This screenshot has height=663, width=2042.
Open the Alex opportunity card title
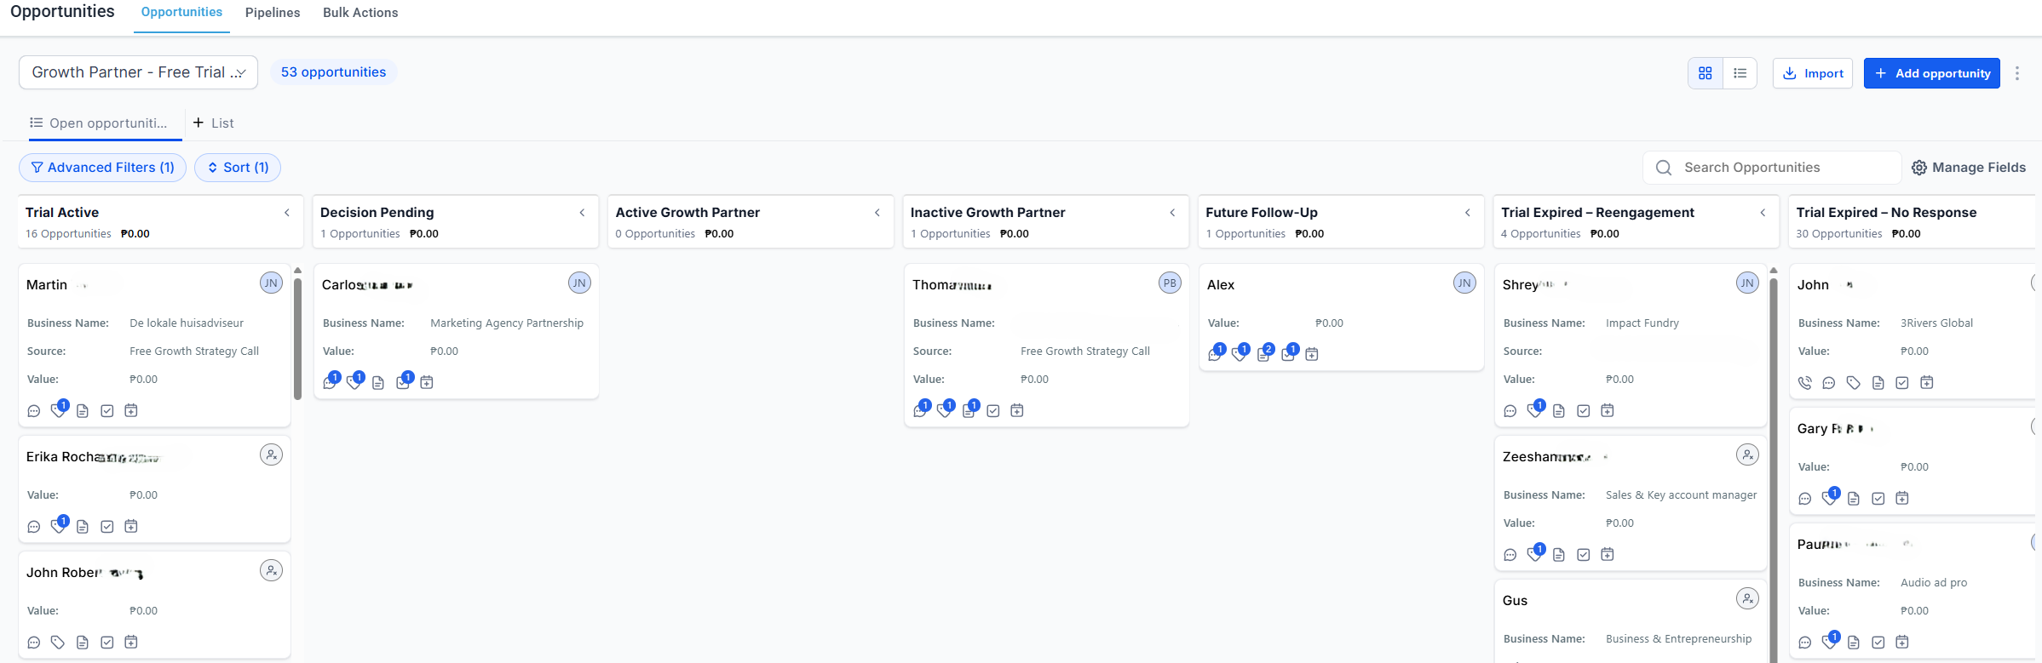coord(1221,285)
